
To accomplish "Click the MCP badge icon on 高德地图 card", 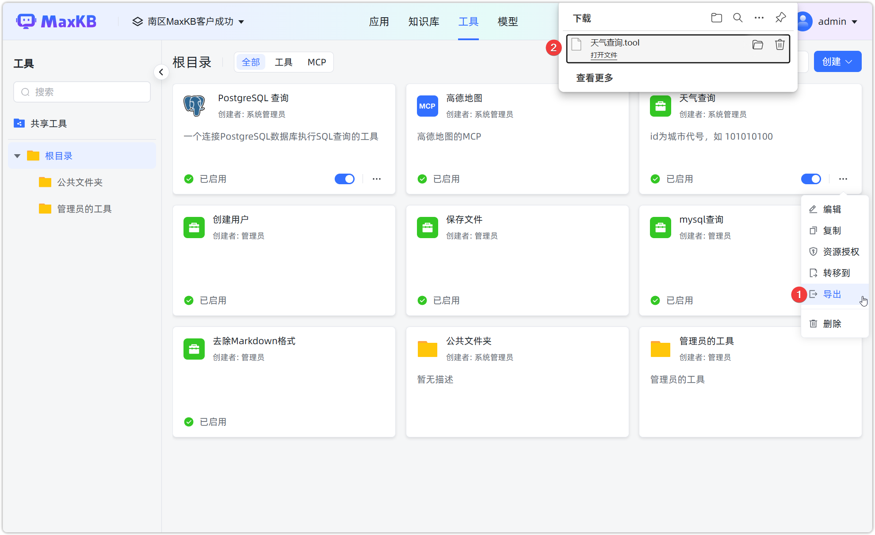I will (x=427, y=106).
